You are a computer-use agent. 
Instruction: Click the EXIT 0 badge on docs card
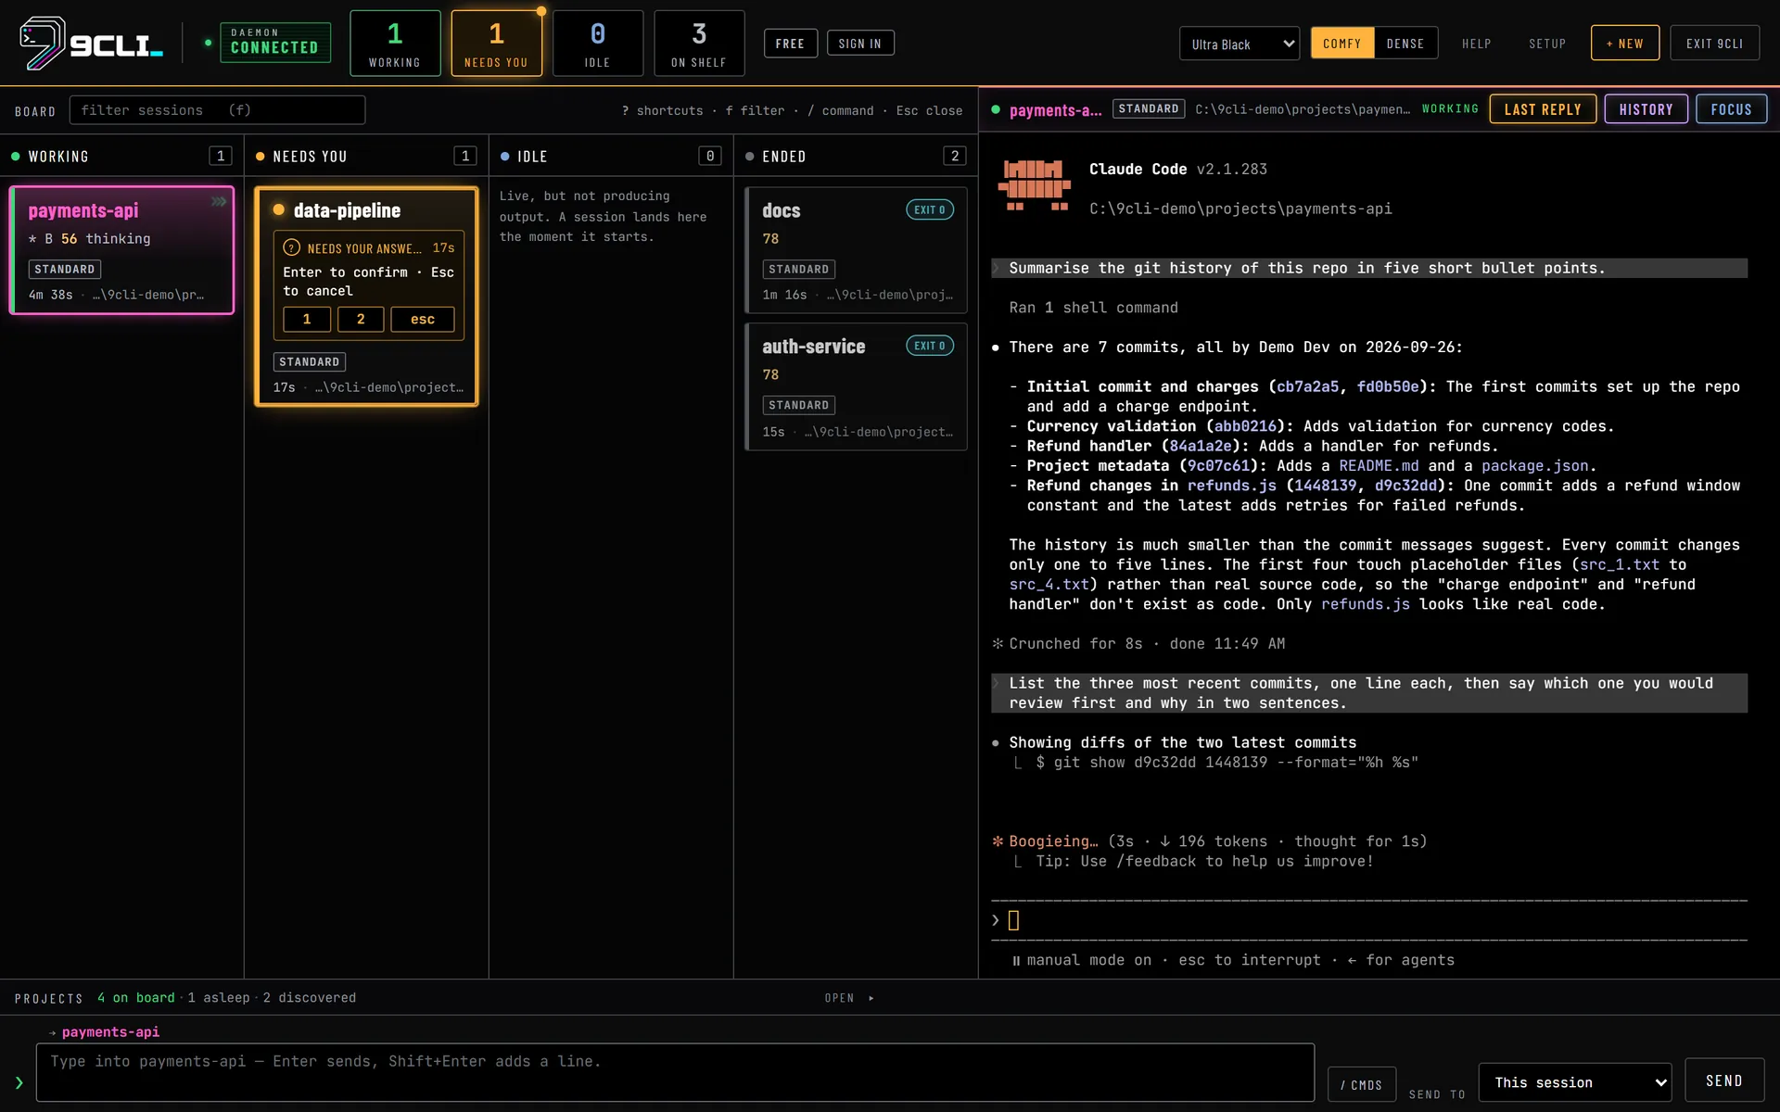(930, 209)
